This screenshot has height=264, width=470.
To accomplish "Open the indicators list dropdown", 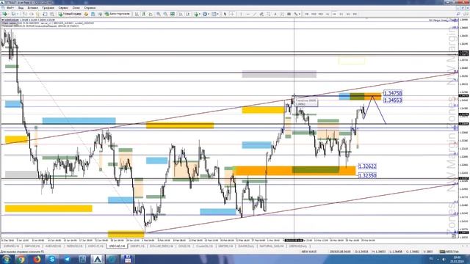I will pos(200,14).
